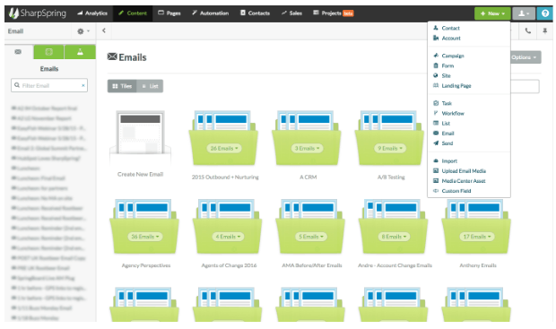
Task: Open the 26 Emails dropdown
Action: coord(224,148)
